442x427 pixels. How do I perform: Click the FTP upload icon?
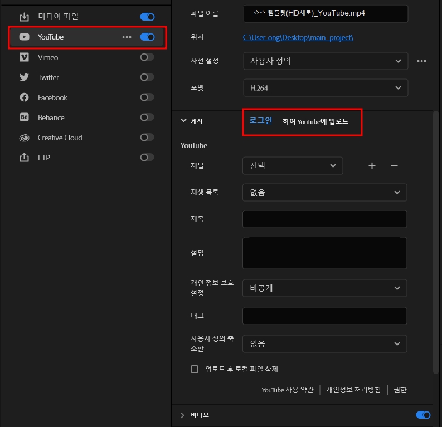24,158
